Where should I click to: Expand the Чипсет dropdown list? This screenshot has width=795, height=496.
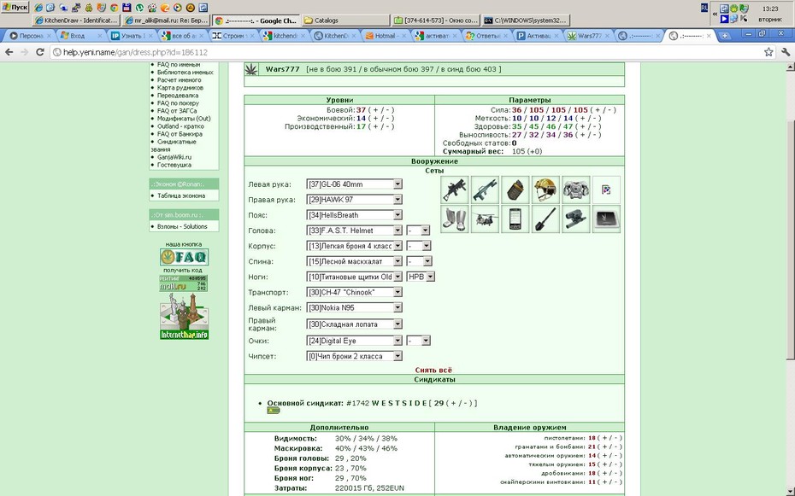click(355, 356)
